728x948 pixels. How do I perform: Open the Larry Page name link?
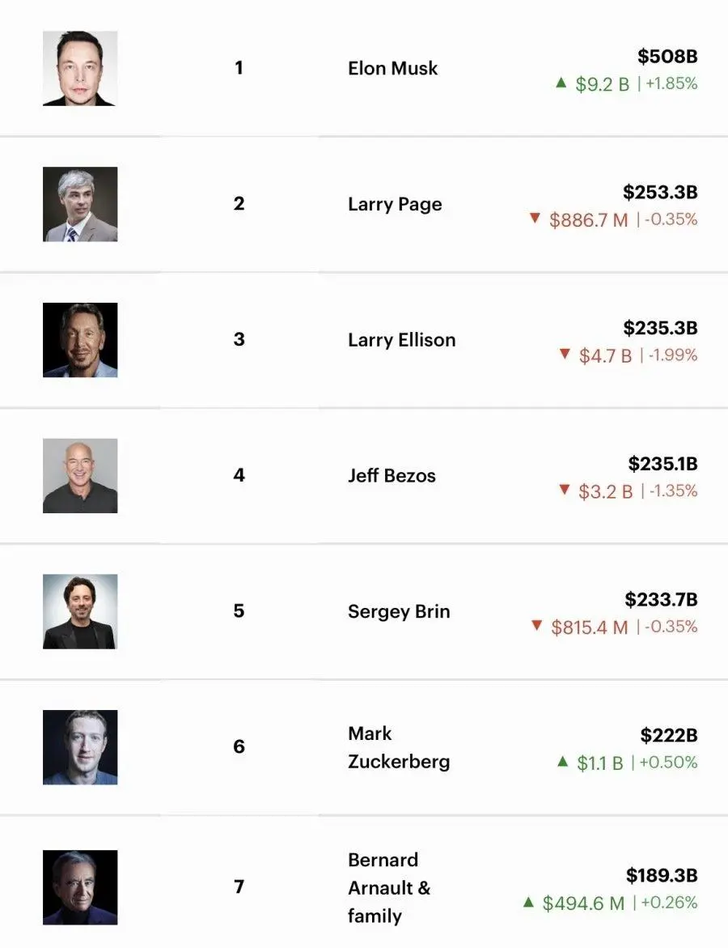click(x=395, y=204)
